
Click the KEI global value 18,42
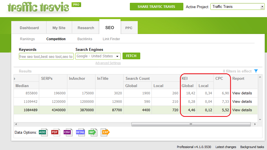tap(191, 93)
